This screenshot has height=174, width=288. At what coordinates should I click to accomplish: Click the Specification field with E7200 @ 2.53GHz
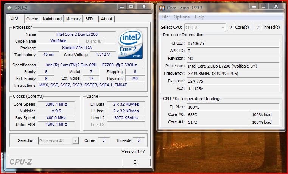tap(91, 65)
